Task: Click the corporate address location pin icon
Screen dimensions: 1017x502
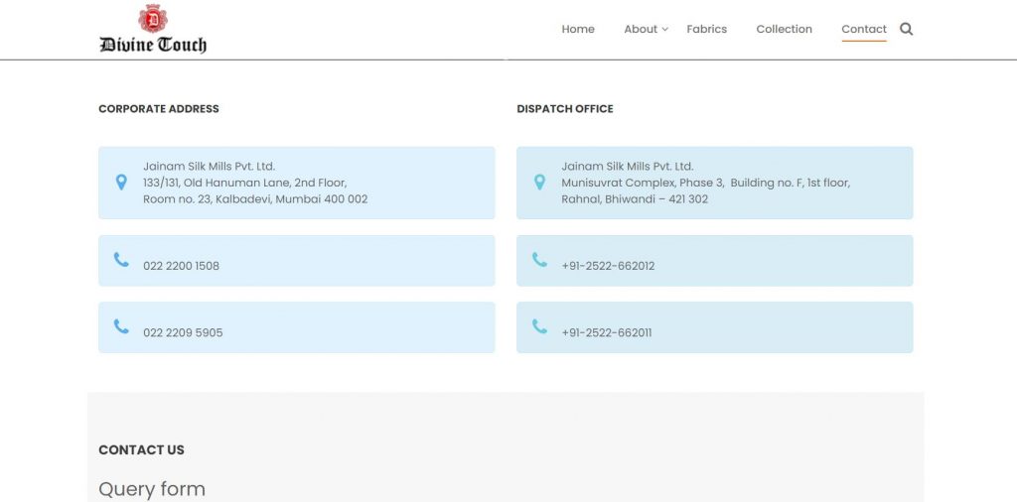Action: tap(121, 183)
